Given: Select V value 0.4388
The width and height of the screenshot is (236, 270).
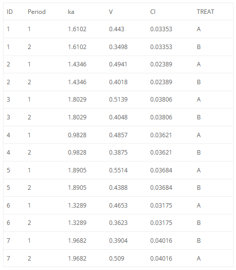Looking at the screenshot, I should pos(118,188).
